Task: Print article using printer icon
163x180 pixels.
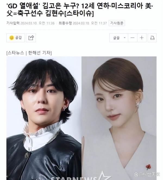Action: click(x=152, y=38)
